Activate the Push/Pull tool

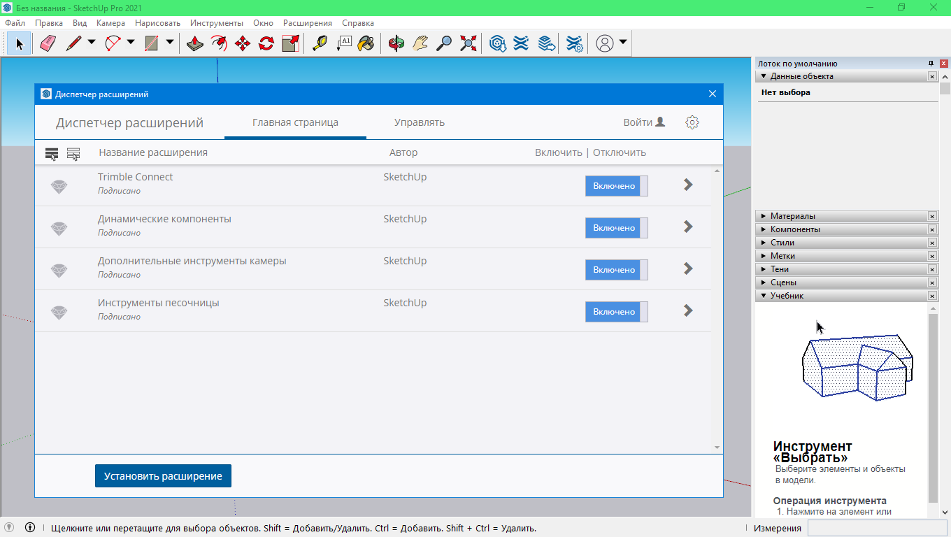195,43
